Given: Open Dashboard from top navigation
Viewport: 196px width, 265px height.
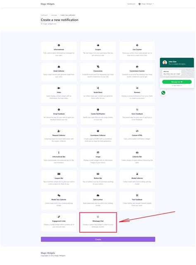Looking at the screenshot, I should tap(131, 4).
